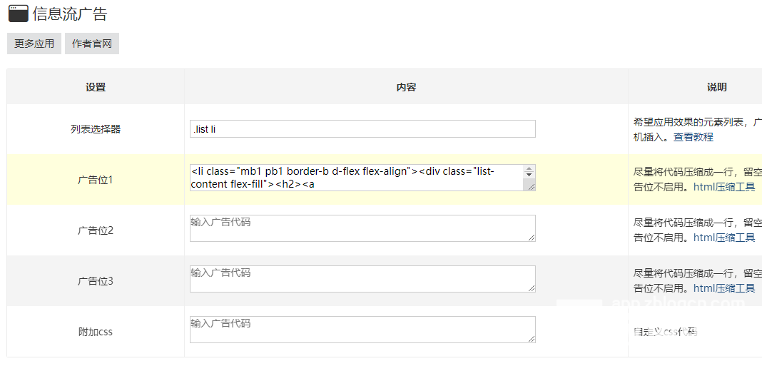
Task: Click the 附加css textarea resize handle
Action: 532,339
